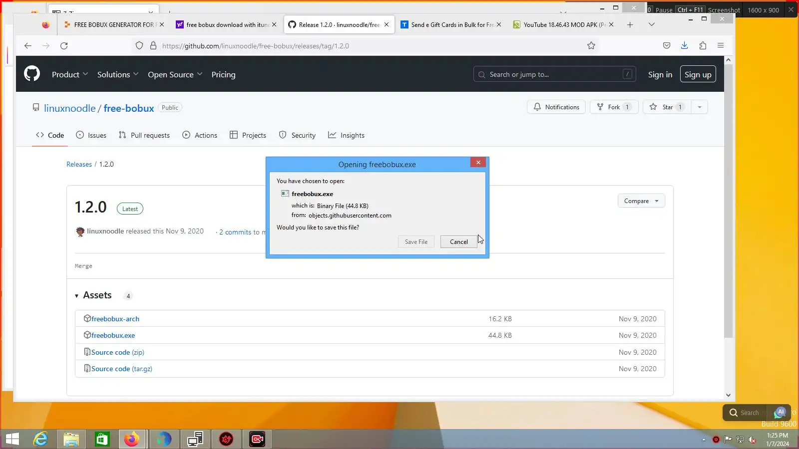Close the FREE BOBUX GENERATOR tab
Image resolution: width=799 pixels, height=449 pixels.
point(161,24)
